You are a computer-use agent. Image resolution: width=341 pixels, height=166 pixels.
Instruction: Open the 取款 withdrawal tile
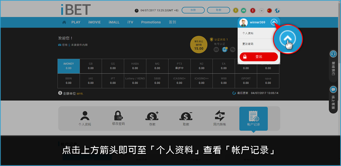click(x=186, y=119)
